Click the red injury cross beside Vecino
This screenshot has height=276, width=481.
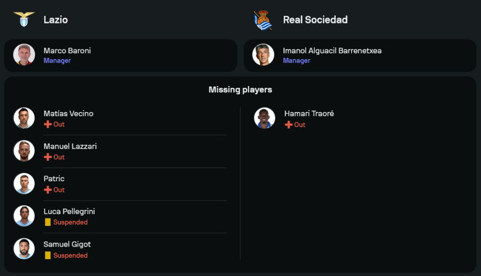48,125
